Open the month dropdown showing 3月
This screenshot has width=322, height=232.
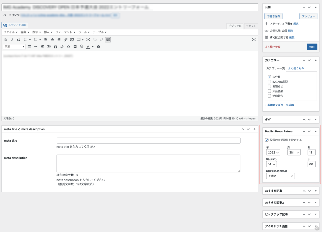tap(294, 152)
